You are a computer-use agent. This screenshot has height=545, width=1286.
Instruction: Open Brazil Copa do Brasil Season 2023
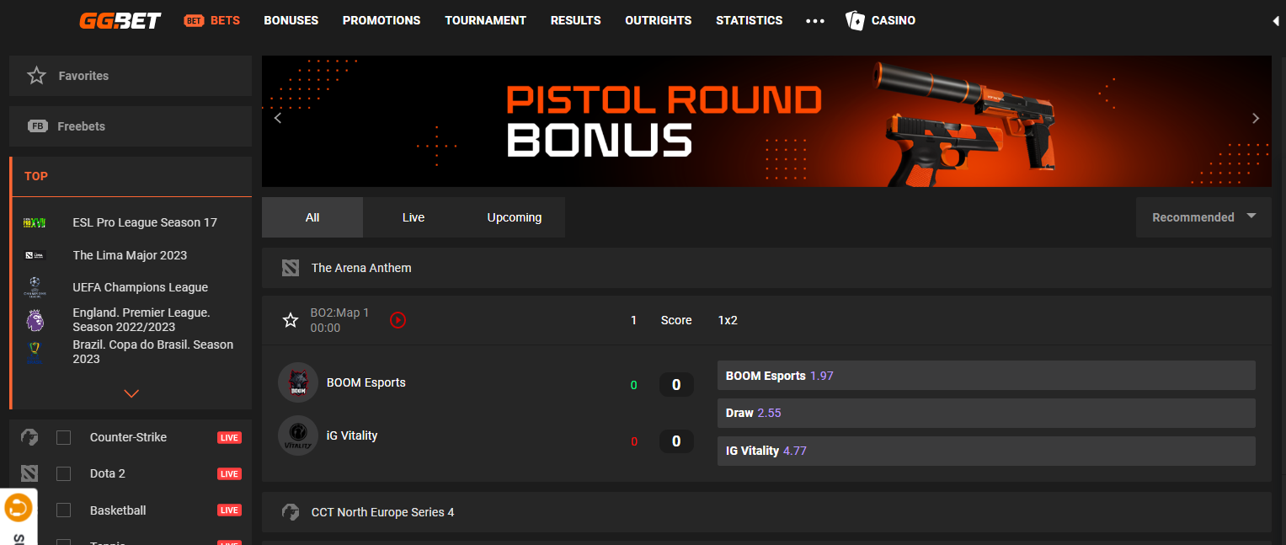pyautogui.click(x=153, y=351)
